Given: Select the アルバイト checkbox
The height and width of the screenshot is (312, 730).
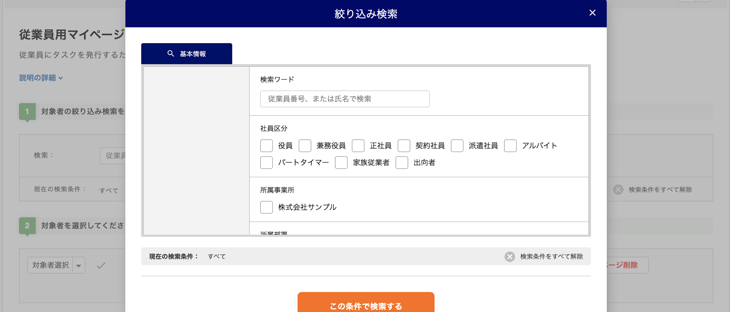Looking at the screenshot, I should click(510, 146).
